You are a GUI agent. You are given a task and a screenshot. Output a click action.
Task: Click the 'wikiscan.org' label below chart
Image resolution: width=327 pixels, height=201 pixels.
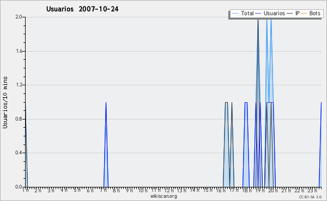(163, 196)
